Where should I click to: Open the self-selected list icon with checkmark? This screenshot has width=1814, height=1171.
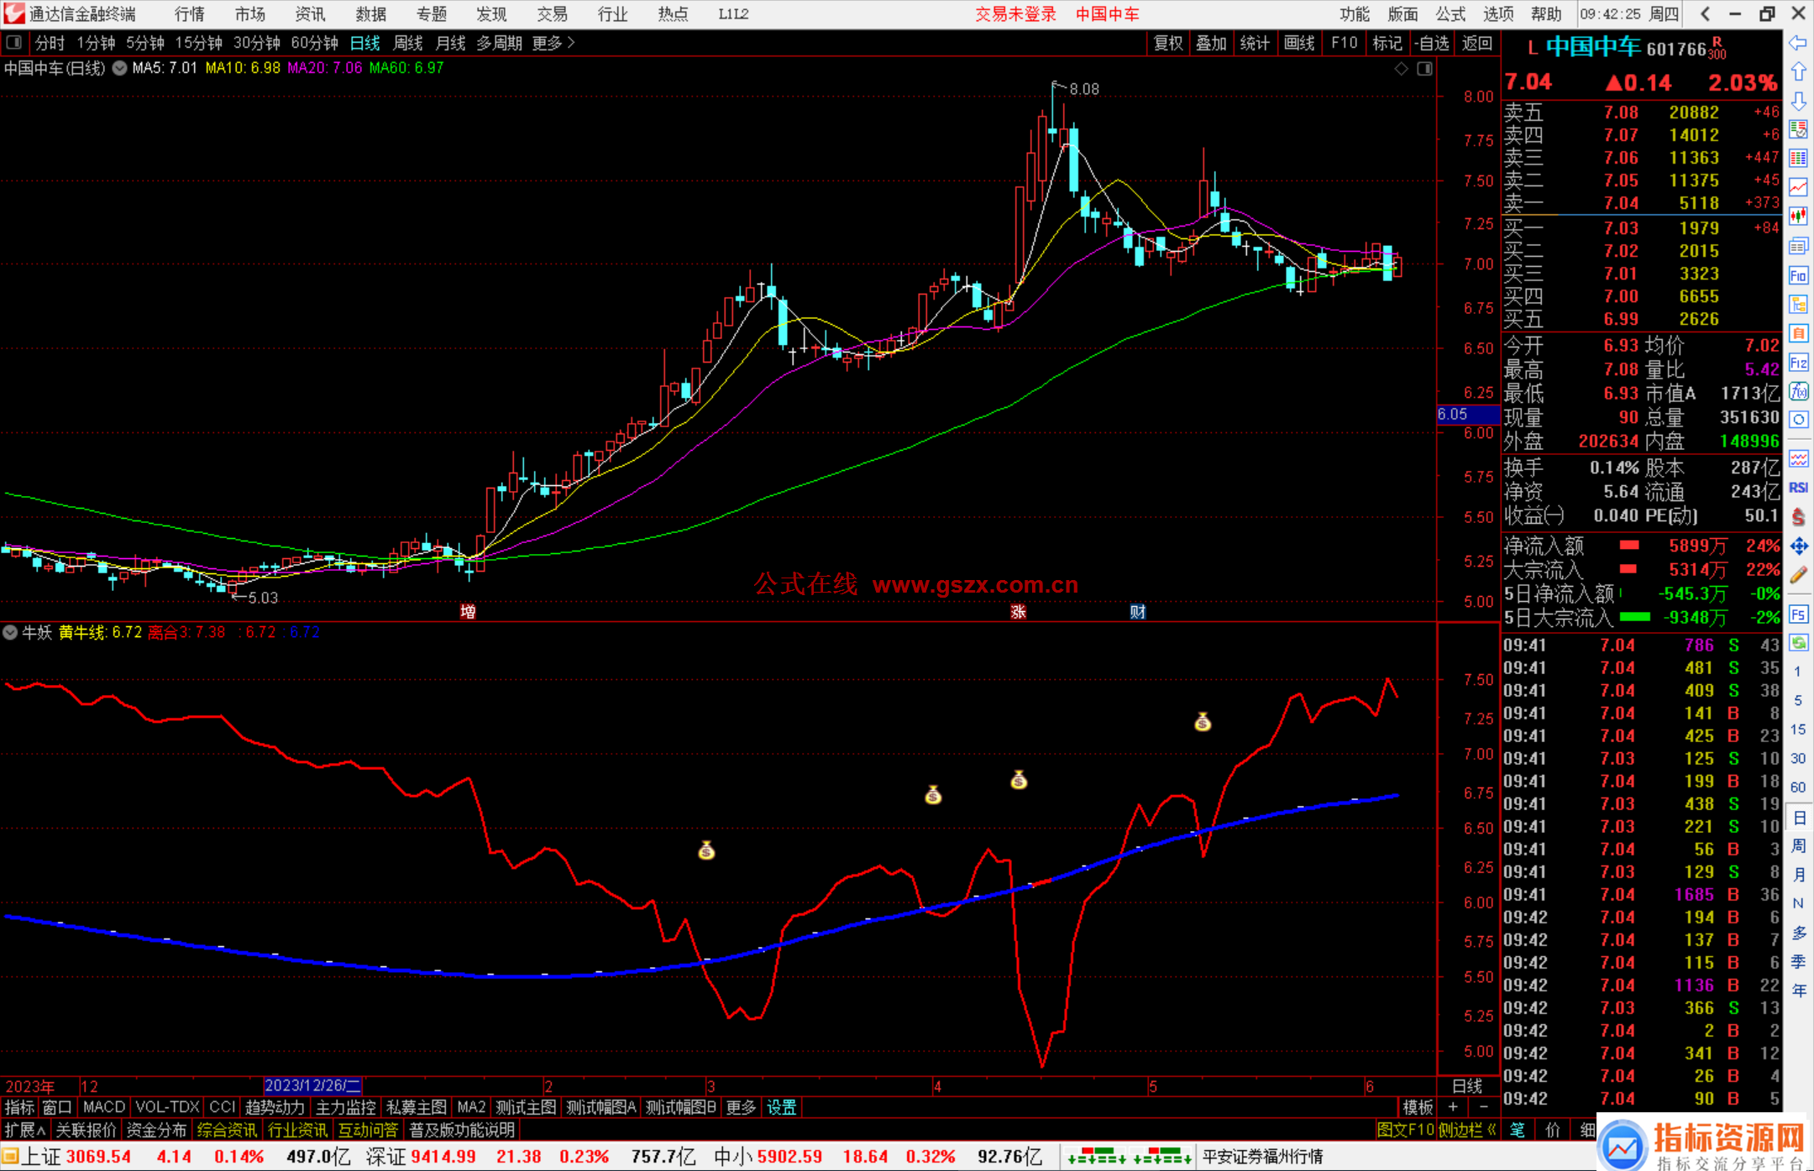1798,129
